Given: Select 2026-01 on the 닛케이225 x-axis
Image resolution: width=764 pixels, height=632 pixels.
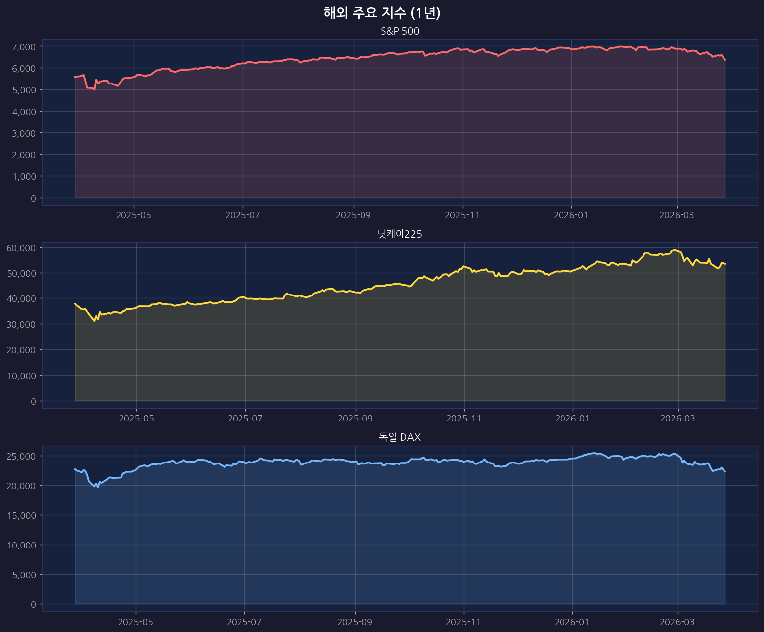Looking at the screenshot, I should point(573,419).
